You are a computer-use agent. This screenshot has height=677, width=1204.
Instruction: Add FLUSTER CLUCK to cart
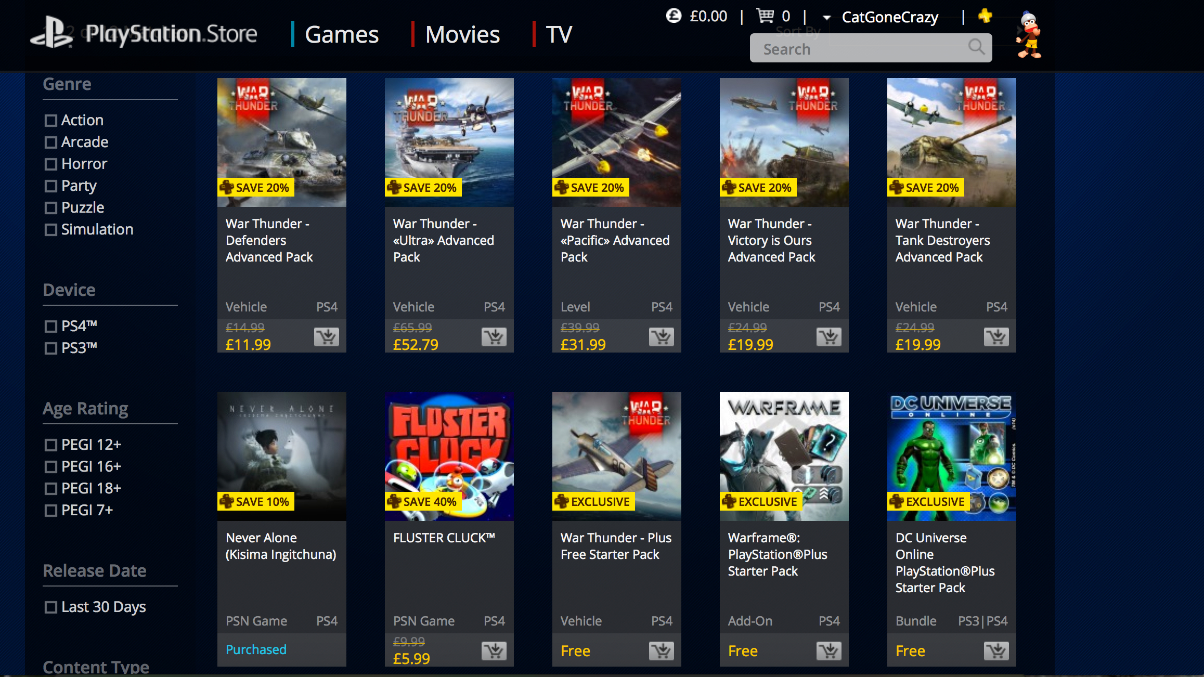pyautogui.click(x=494, y=651)
